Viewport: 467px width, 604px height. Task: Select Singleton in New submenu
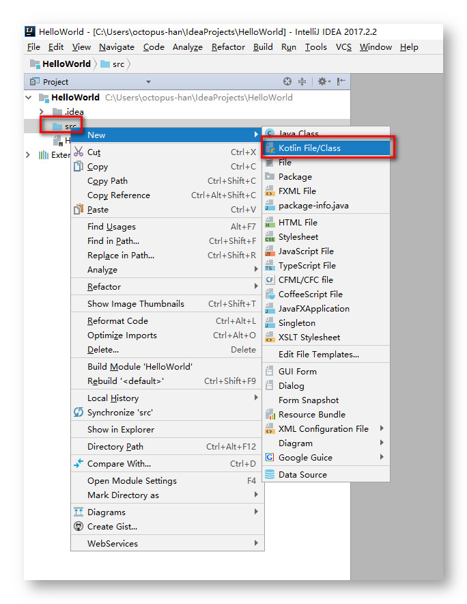coord(326,322)
